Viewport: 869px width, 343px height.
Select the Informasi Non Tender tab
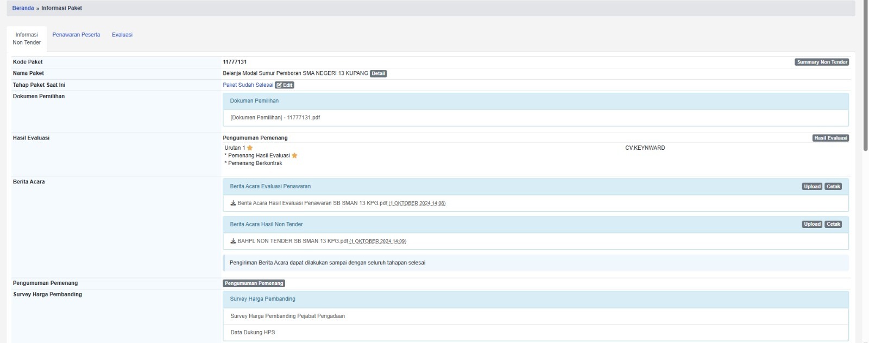pyautogui.click(x=27, y=39)
